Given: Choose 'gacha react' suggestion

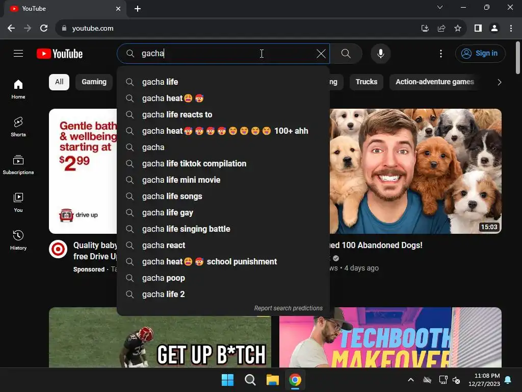Looking at the screenshot, I should coord(223,246).
